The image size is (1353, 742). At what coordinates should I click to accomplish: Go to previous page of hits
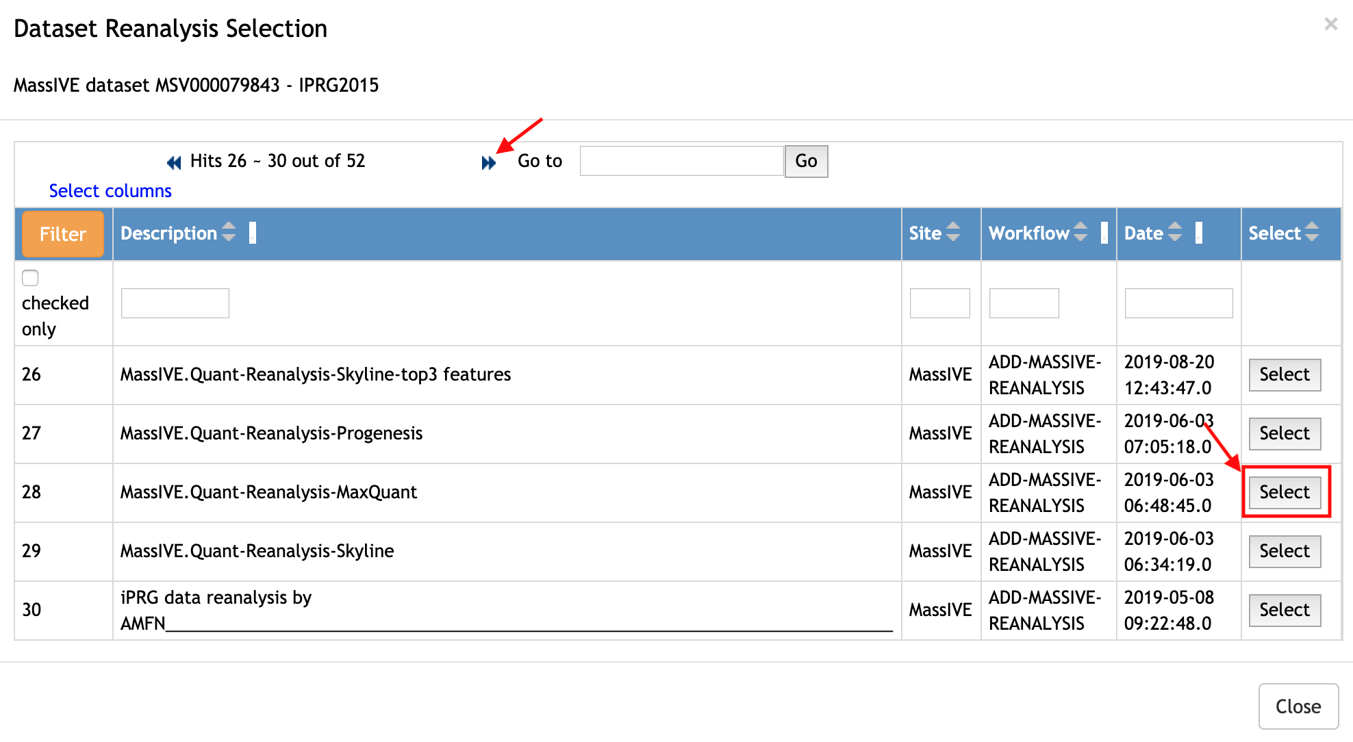pos(174,162)
